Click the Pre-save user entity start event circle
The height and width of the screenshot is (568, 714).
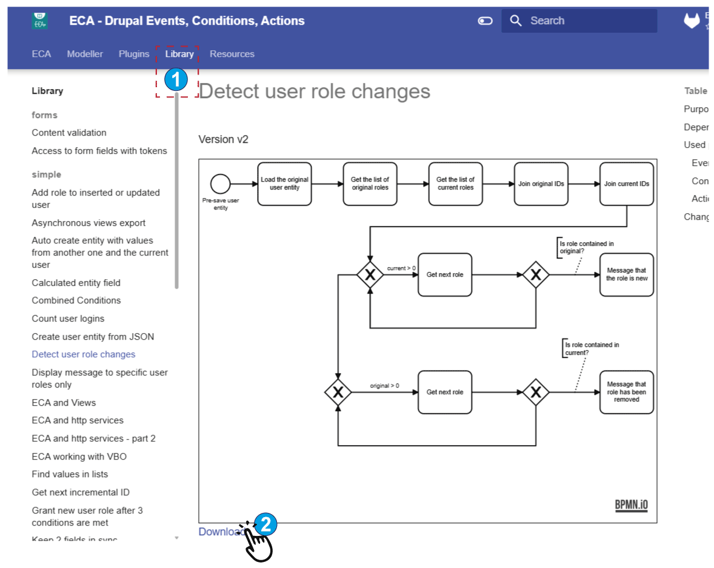click(221, 184)
